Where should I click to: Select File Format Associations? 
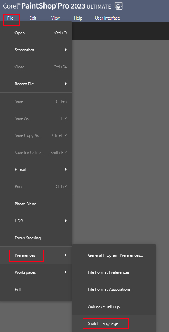point(114,289)
